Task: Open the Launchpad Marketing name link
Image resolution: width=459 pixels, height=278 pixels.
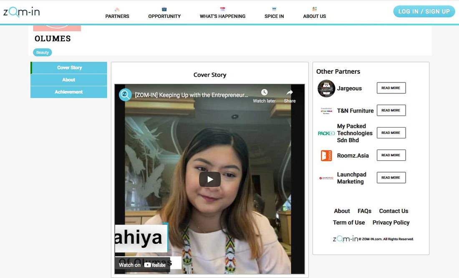Action: (351, 178)
